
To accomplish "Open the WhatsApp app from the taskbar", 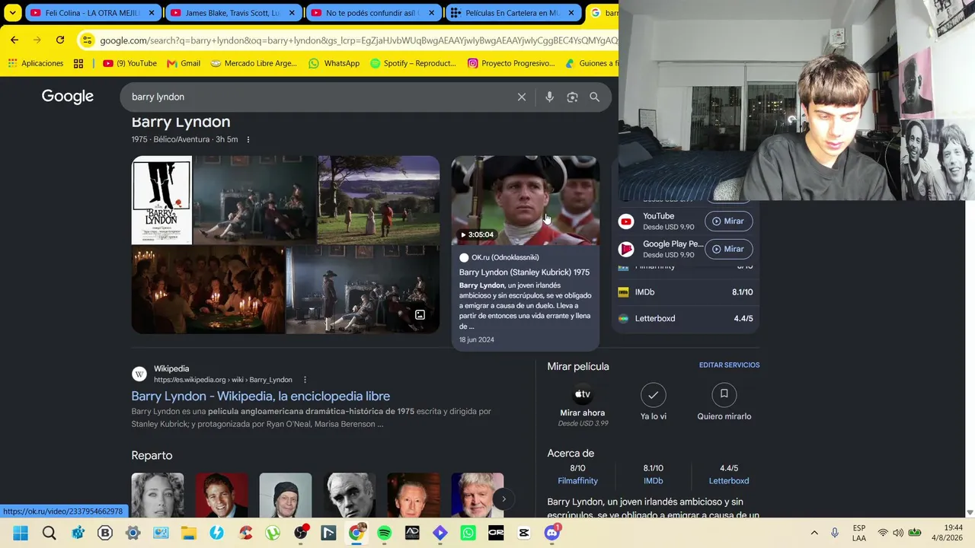I will [x=468, y=533].
